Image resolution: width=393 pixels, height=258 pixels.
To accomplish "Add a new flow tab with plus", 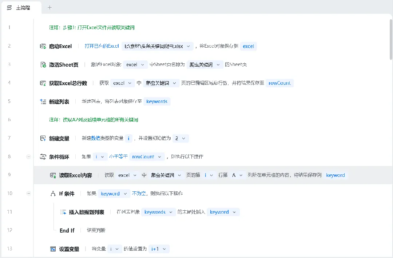I will point(49,8).
